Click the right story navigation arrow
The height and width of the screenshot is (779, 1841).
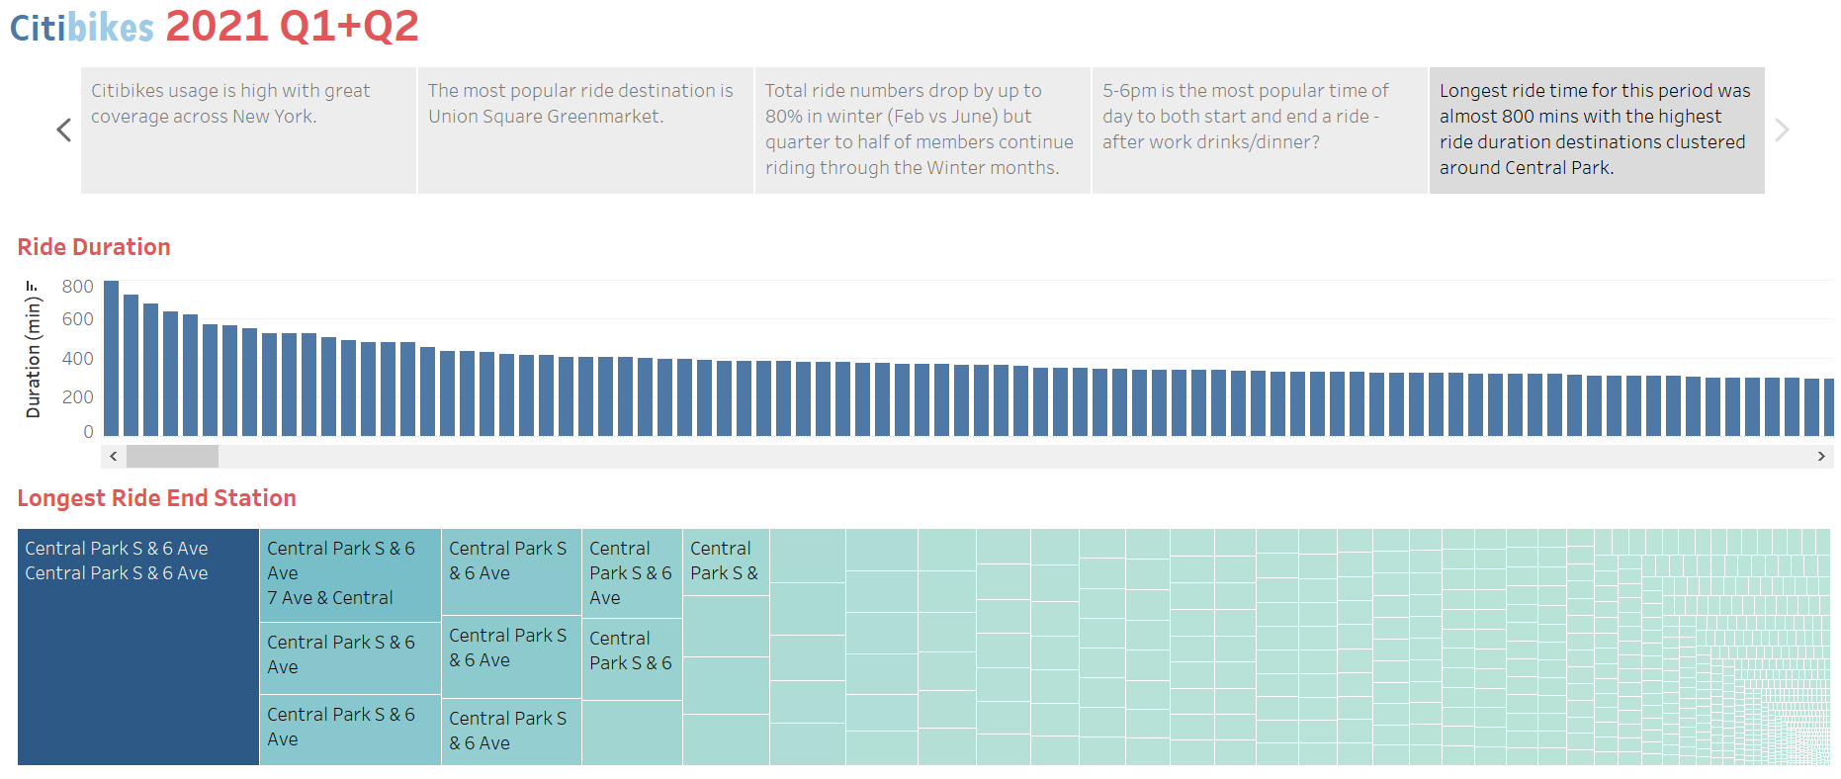click(x=1782, y=130)
